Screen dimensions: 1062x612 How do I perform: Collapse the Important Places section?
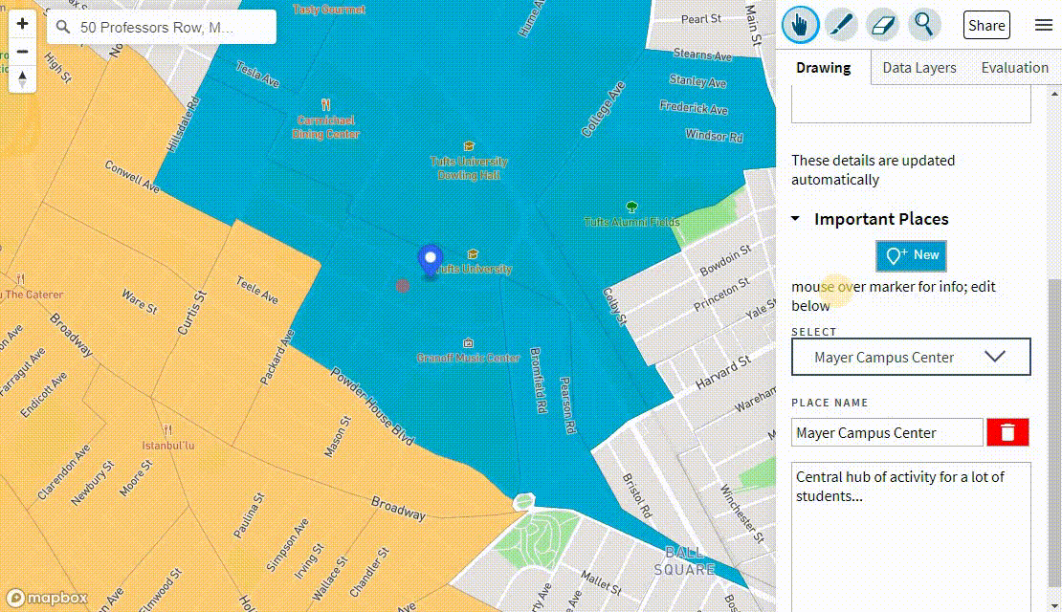coord(795,219)
